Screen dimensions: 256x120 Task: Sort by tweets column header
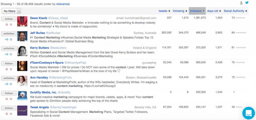164,11
